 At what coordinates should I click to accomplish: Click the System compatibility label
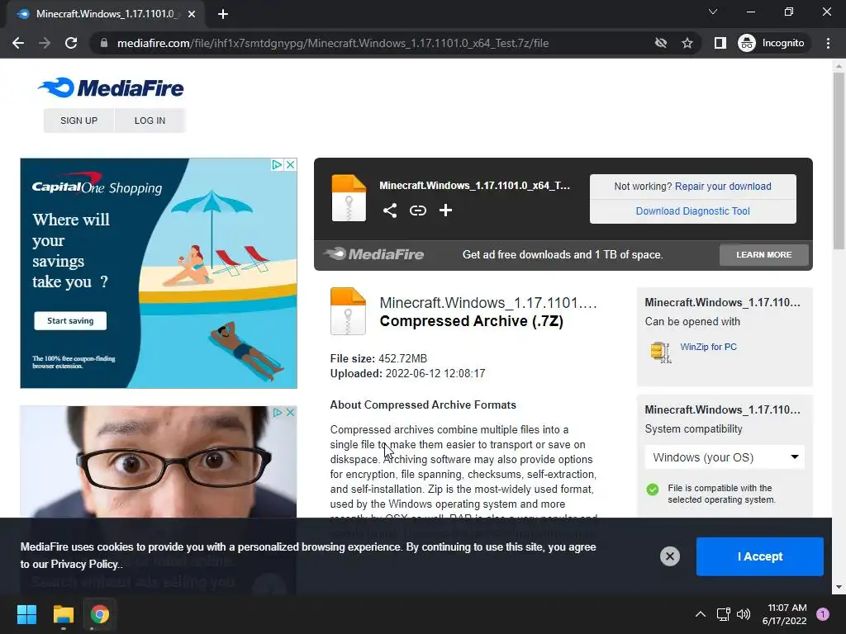[x=693, y=429]
